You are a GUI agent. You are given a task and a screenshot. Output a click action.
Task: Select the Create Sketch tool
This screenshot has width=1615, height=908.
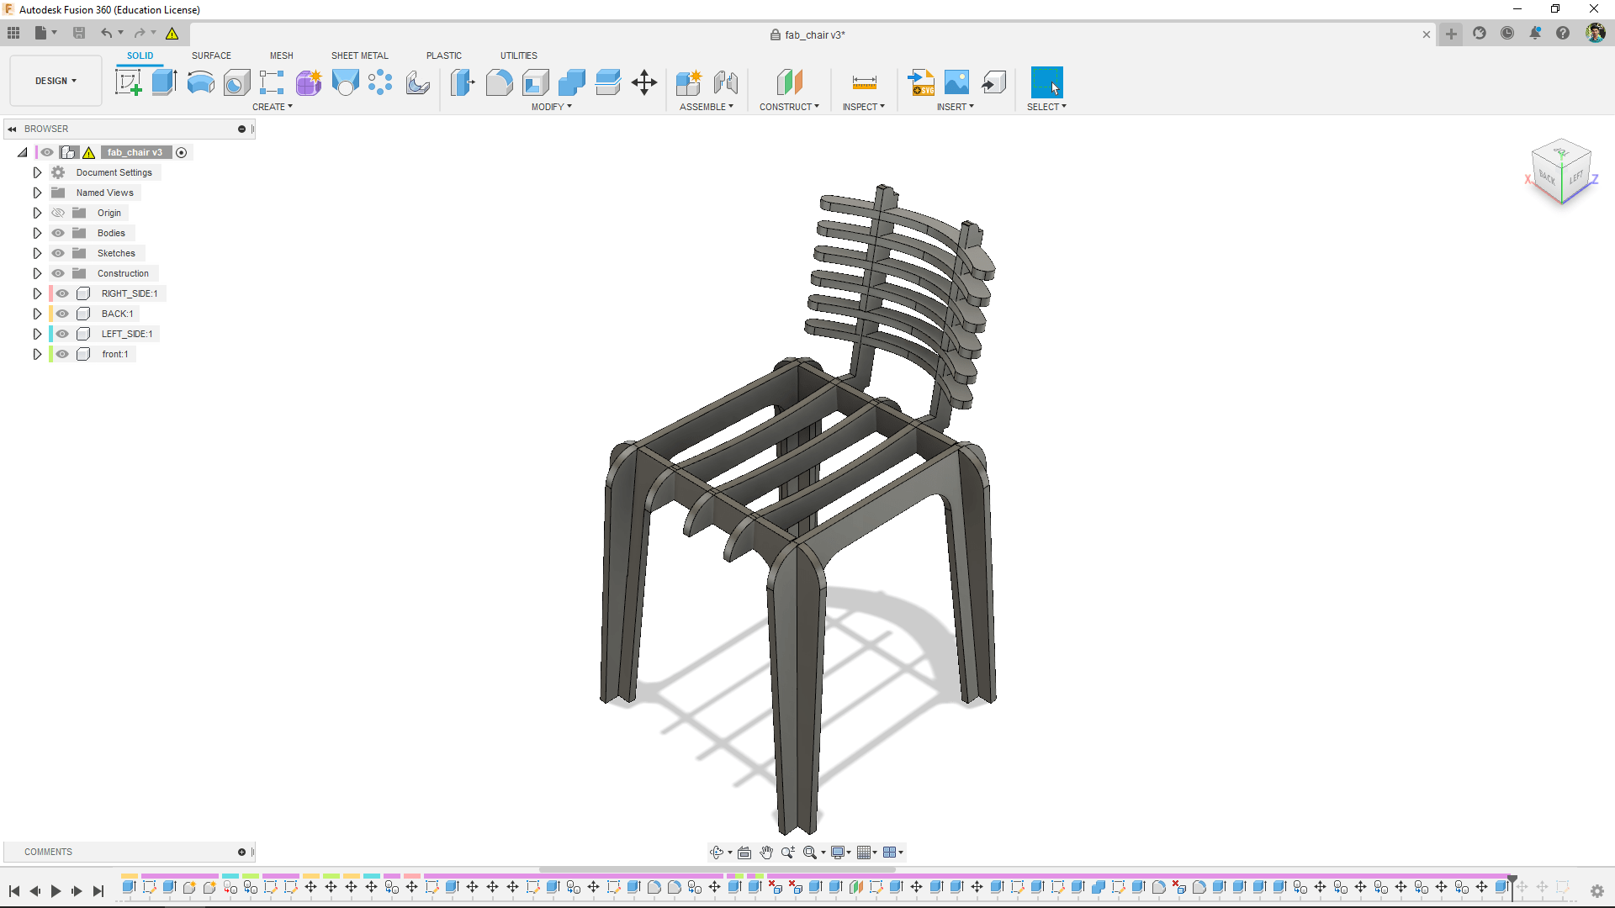coord(128,82)
